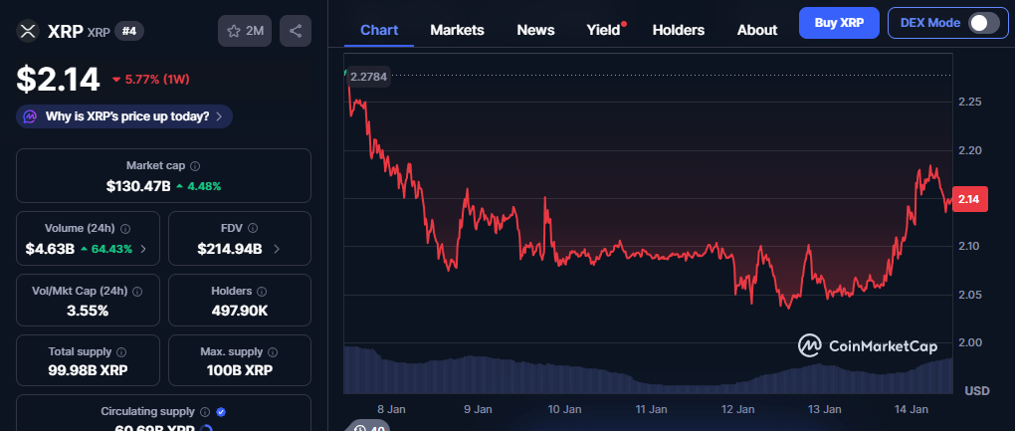Open the share options icon
1015x431 pixels.
[296, 31]
